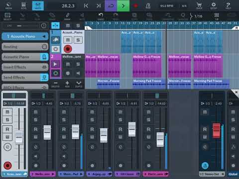Click the Copy icon
This screenshot has height=179, width=239.
tap(134, 16)
